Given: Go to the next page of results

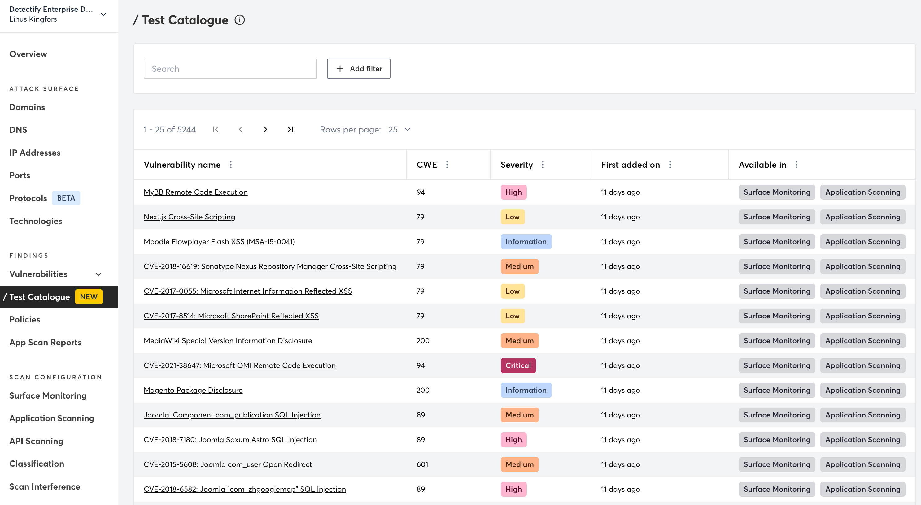Looking at the screenshot, I should [265, 130].
